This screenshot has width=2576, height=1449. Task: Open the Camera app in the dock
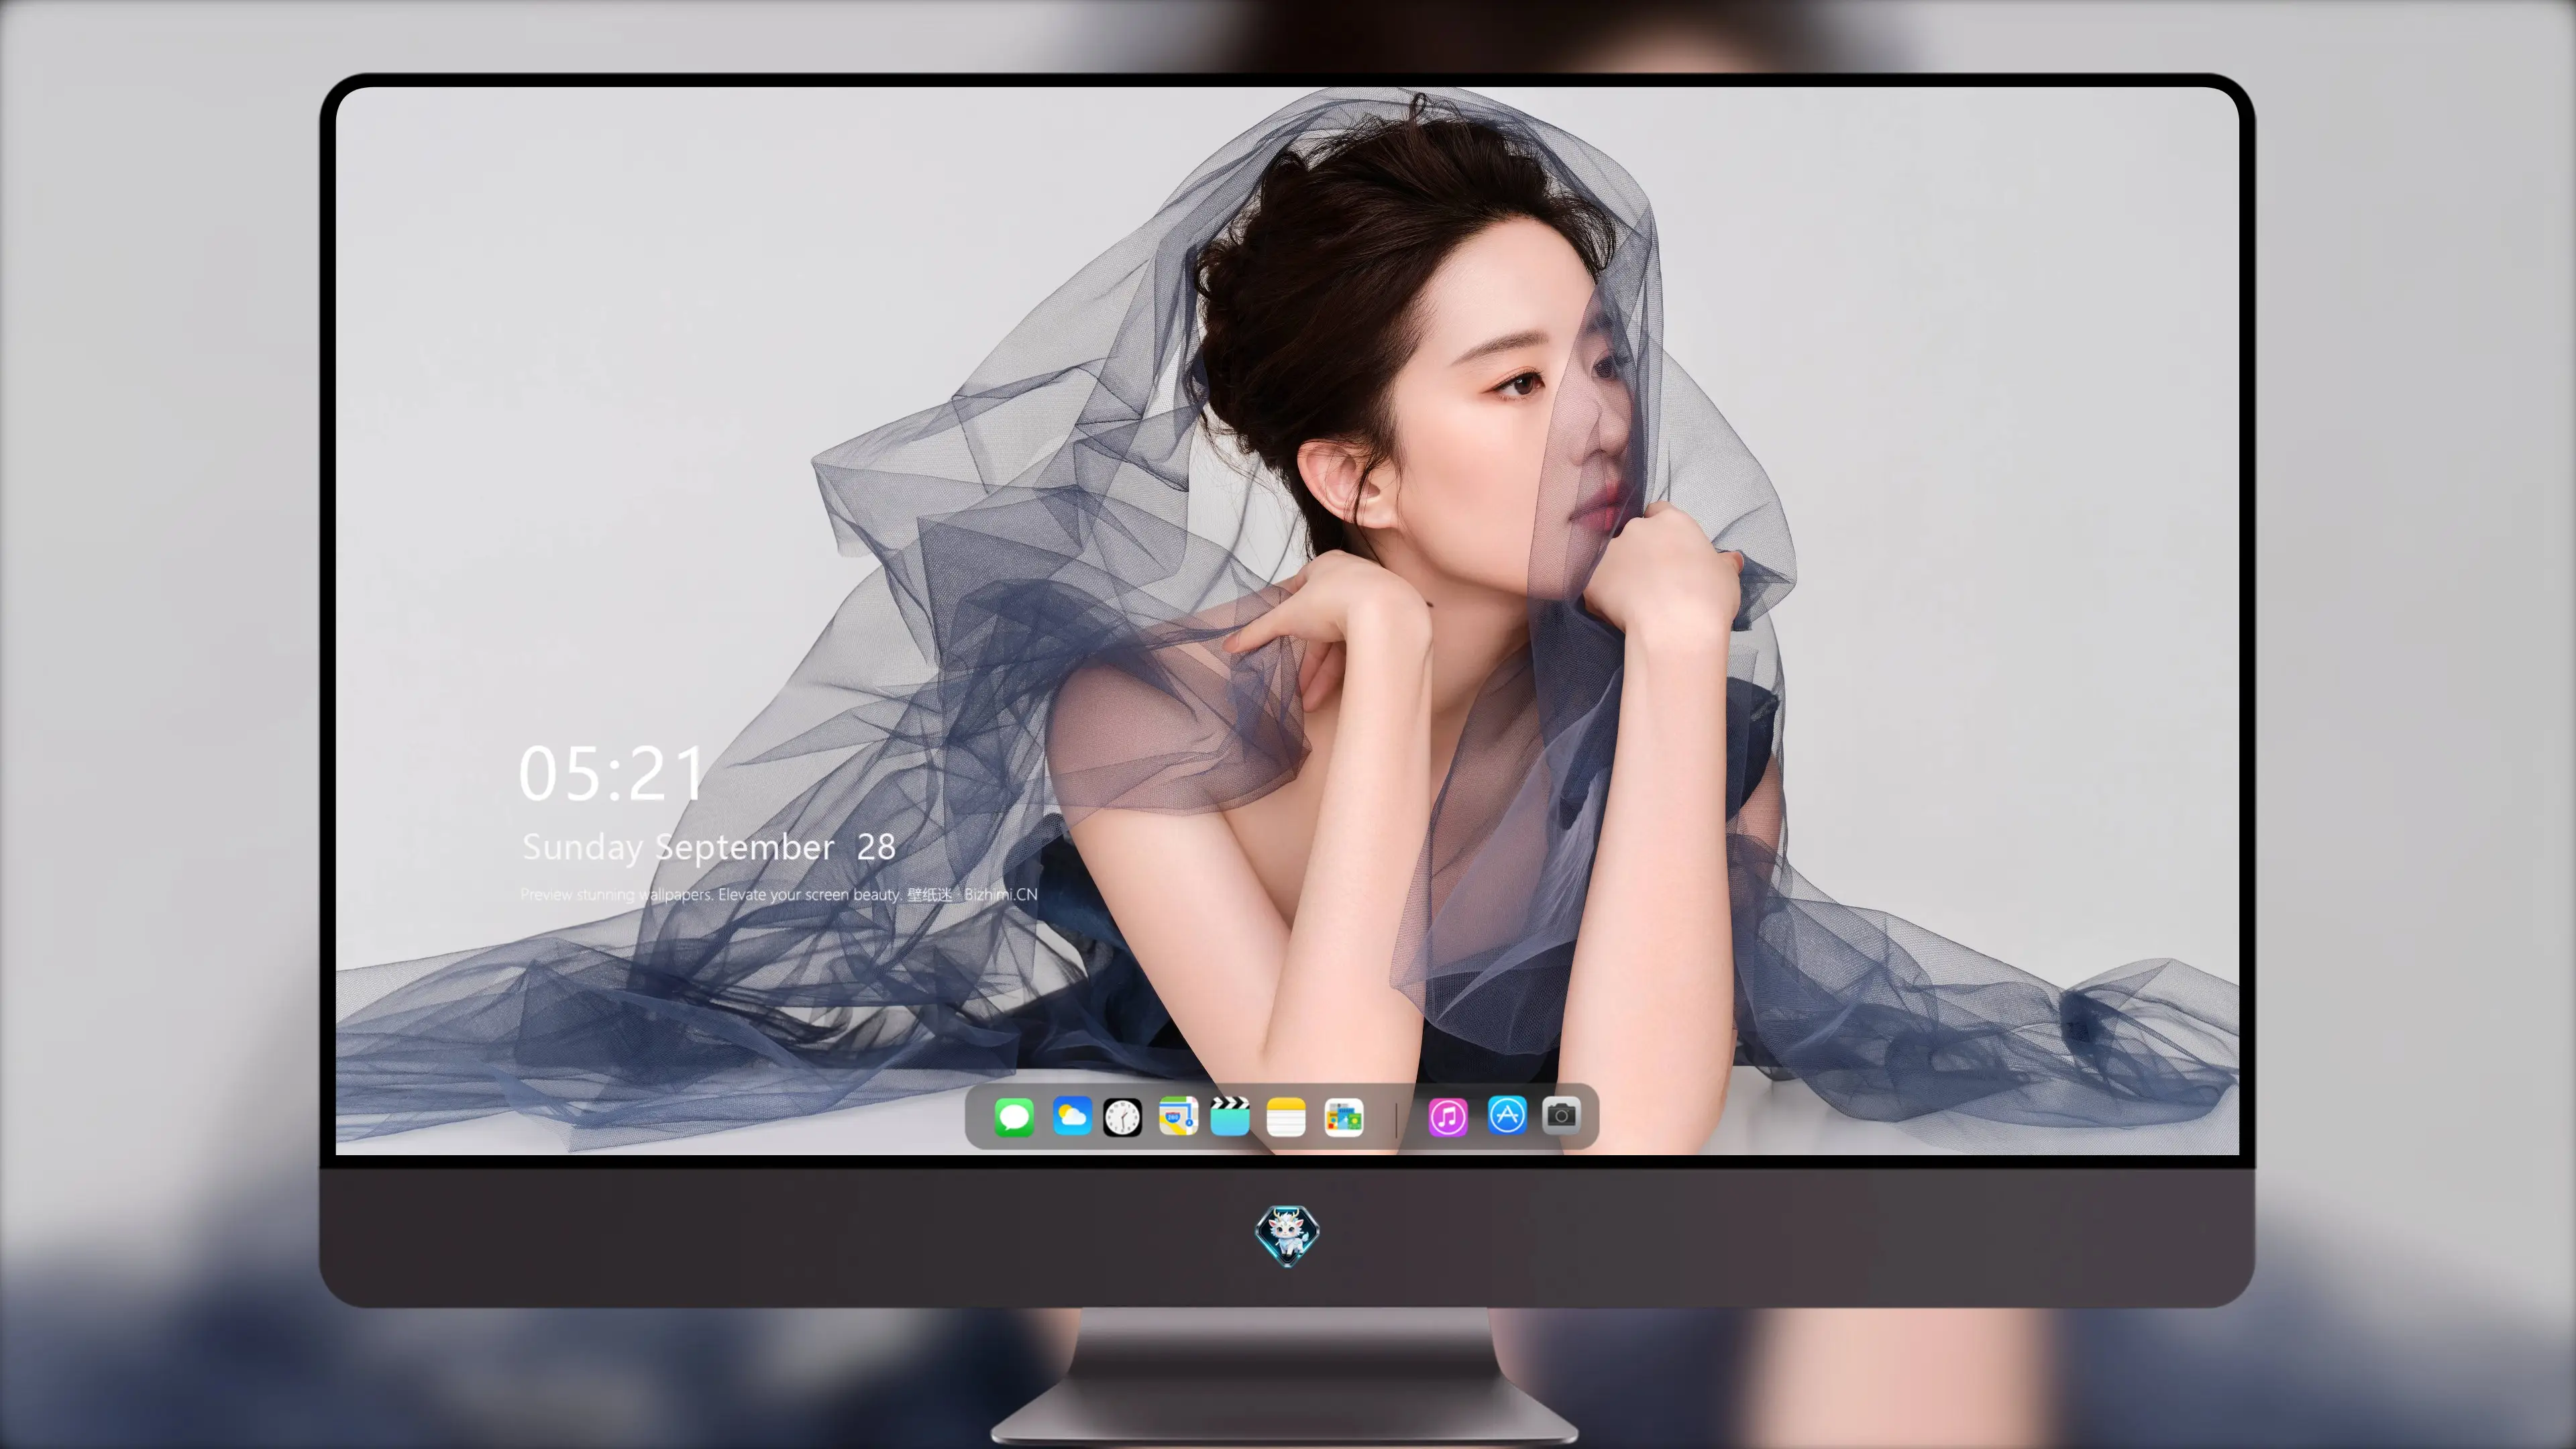[1561, 1115]
